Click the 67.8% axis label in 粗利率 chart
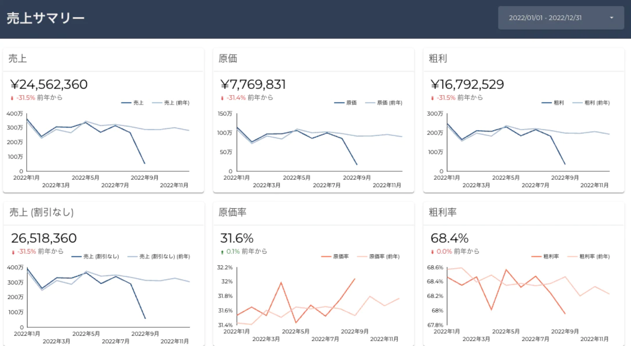This screenshot has height=346, width=631. coord(435,325)
